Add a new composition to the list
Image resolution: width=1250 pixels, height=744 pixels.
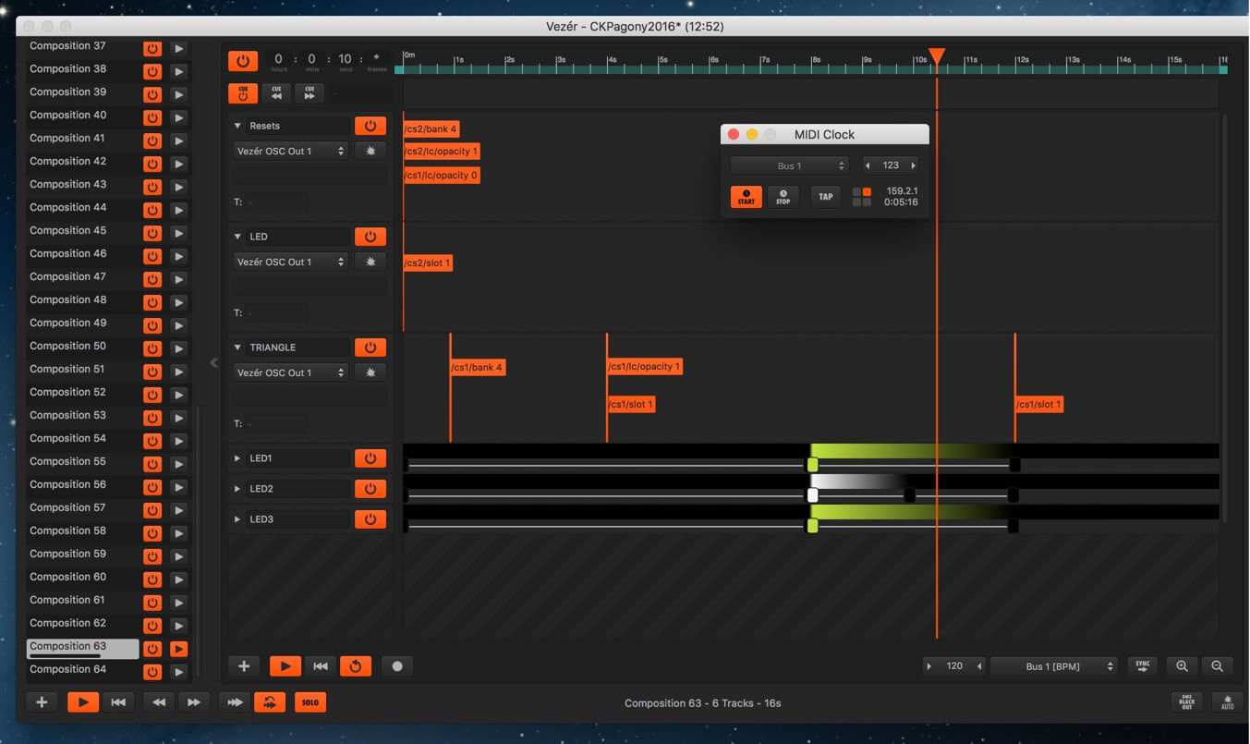pyautogui.click(x=42, y=702)
